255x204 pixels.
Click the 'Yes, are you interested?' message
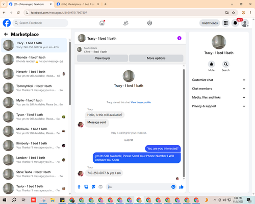[163, 149]
